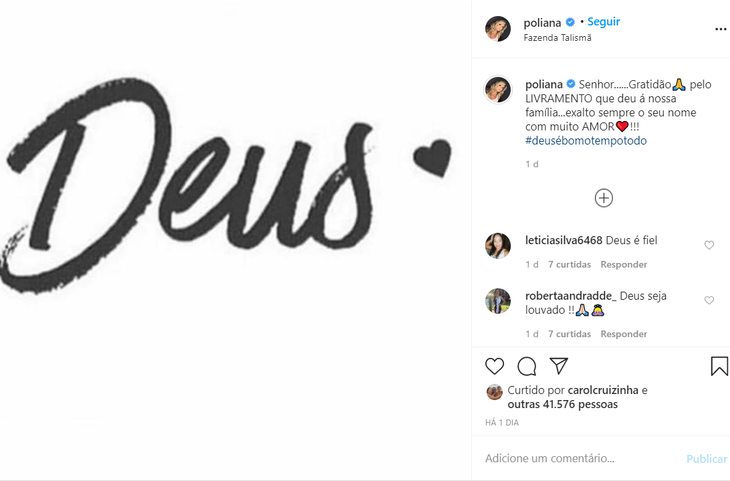Open robertaandradde_'s profile avatar
Image resolution: width=730 pixels, height=481 pixels.
pos(498,301)
